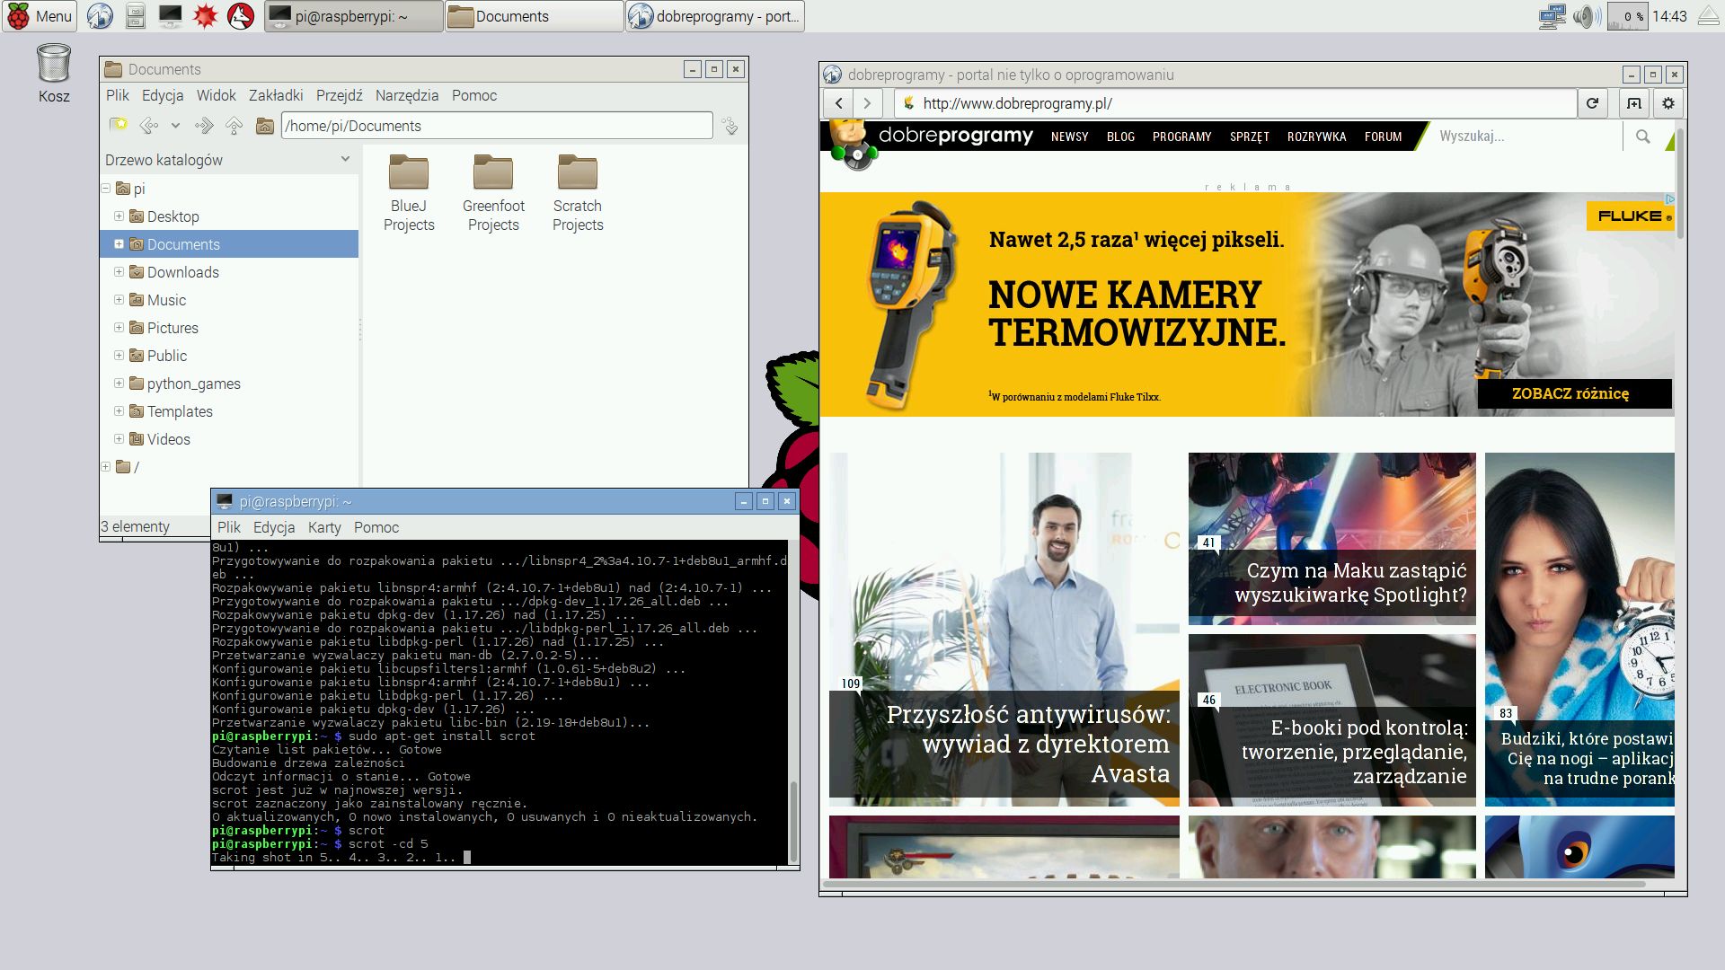Click the new tab icon in file manager toolbar
Screen dimensions: 1725x970
(118, 125)
